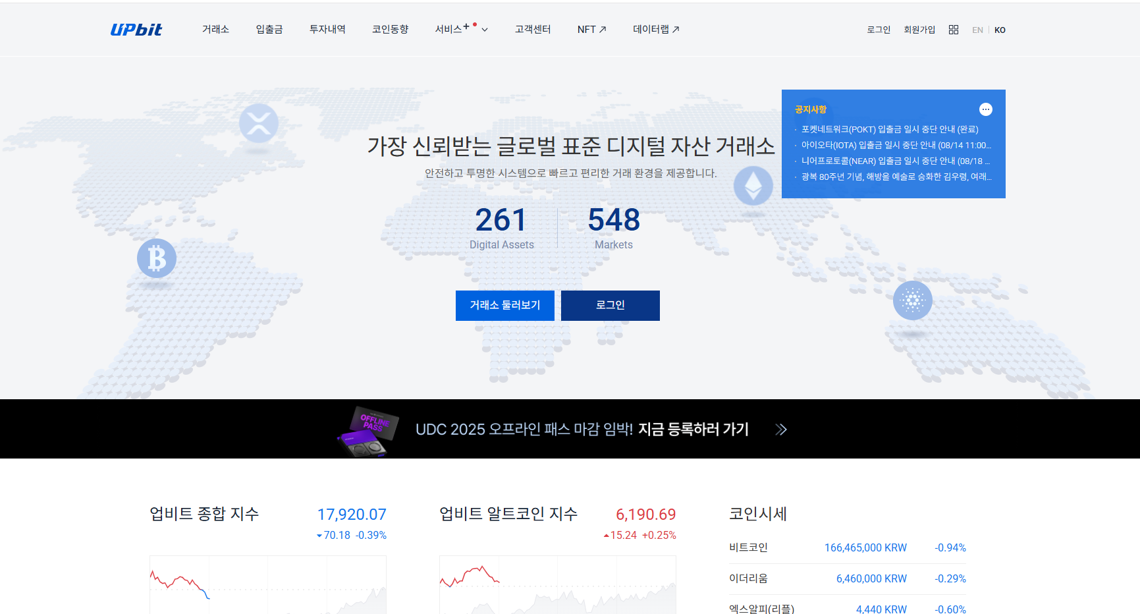The width and height of the screenshot is (1140, 614).
Task: Click the 업비트 알트코인 지수 title
Action: (x=508, y=514)
